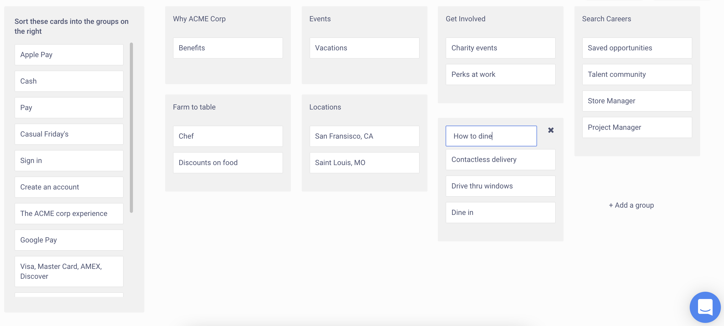The width and height of the screenshot is (724, 326).
Task: Click the 'Farm to table' group title
Action: tap(194, 107)
